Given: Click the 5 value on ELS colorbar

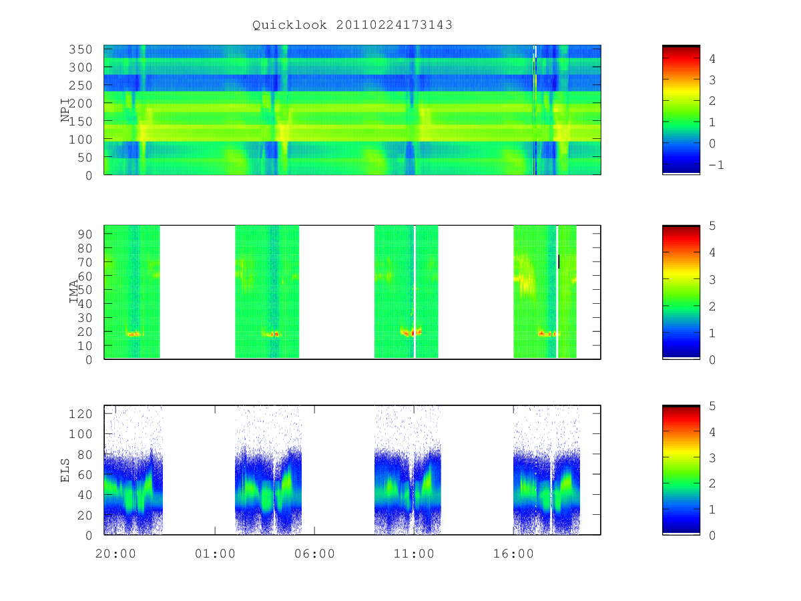Looking at the screenshot, I should click(712, 406).
